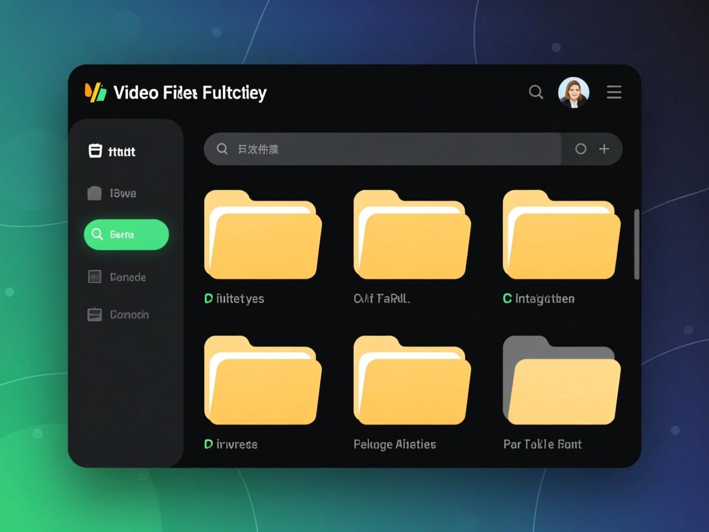Open the user profile avatar

(x=574, y=92)
